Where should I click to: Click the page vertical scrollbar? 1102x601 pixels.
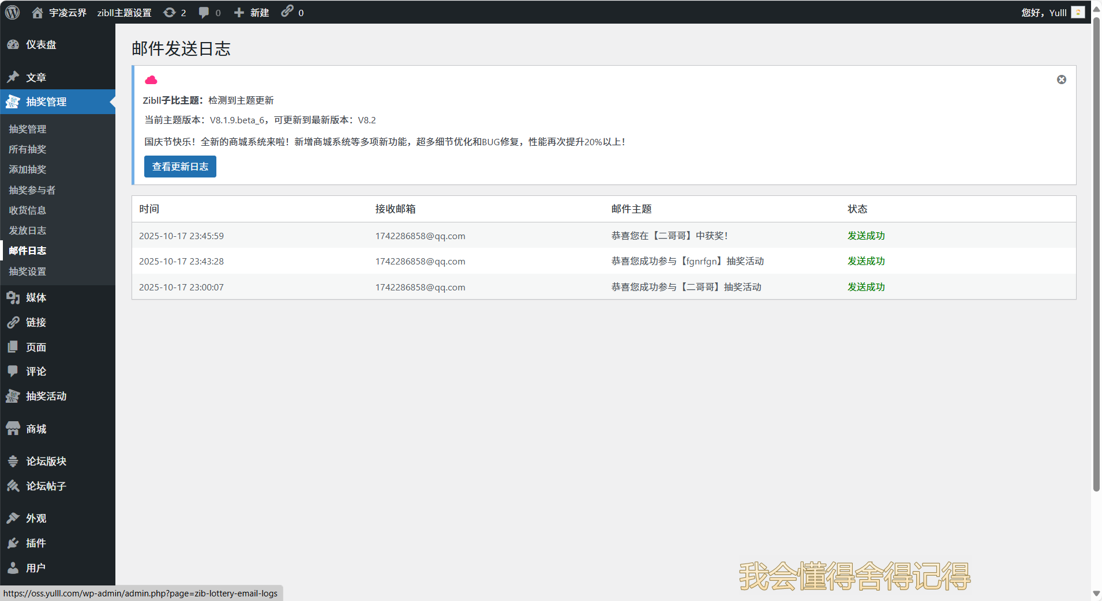pyautogui.click(x=1096, y=254)
